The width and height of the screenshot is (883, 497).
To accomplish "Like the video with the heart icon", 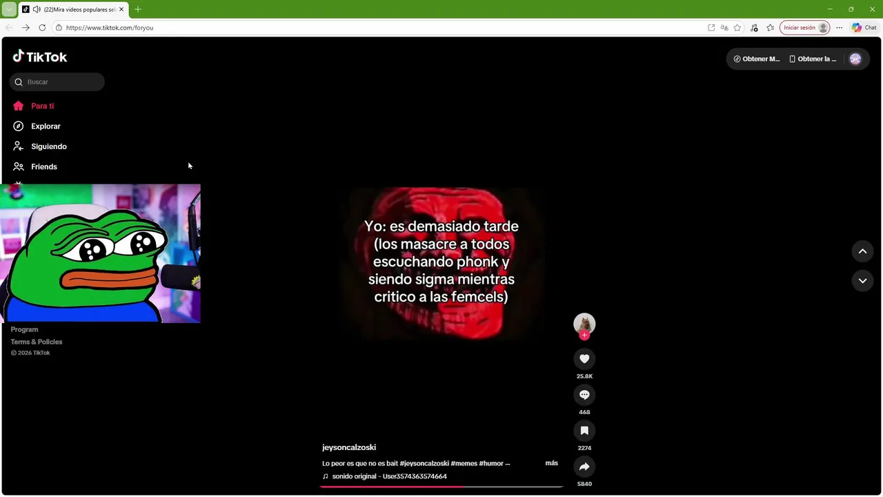I will point(584,359).
